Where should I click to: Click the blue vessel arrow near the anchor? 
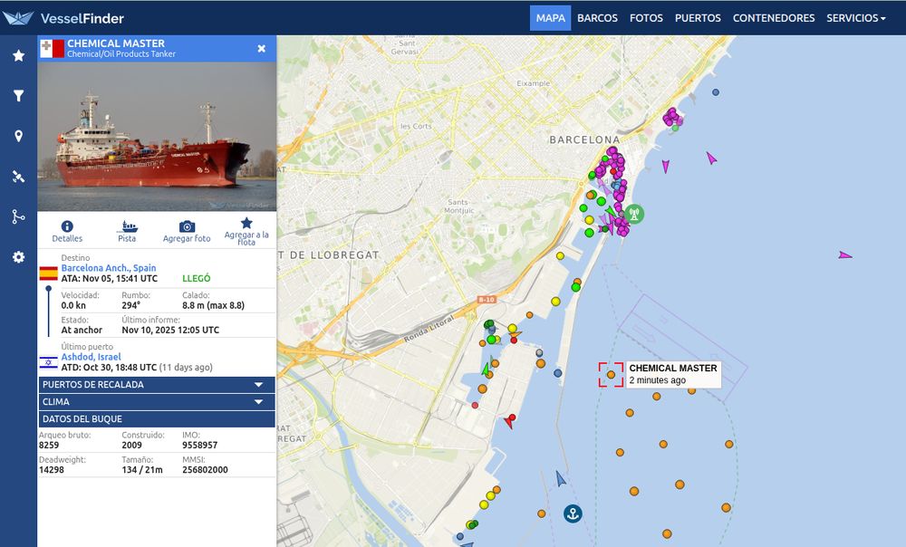pos(560,479)
